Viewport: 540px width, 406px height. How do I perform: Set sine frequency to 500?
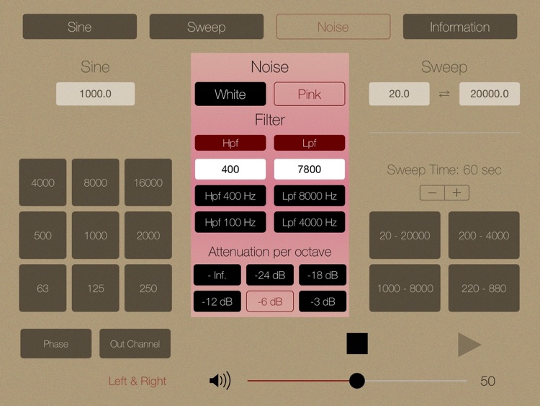[x=42, y=235]
